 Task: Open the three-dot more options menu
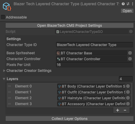click(133, 4)
